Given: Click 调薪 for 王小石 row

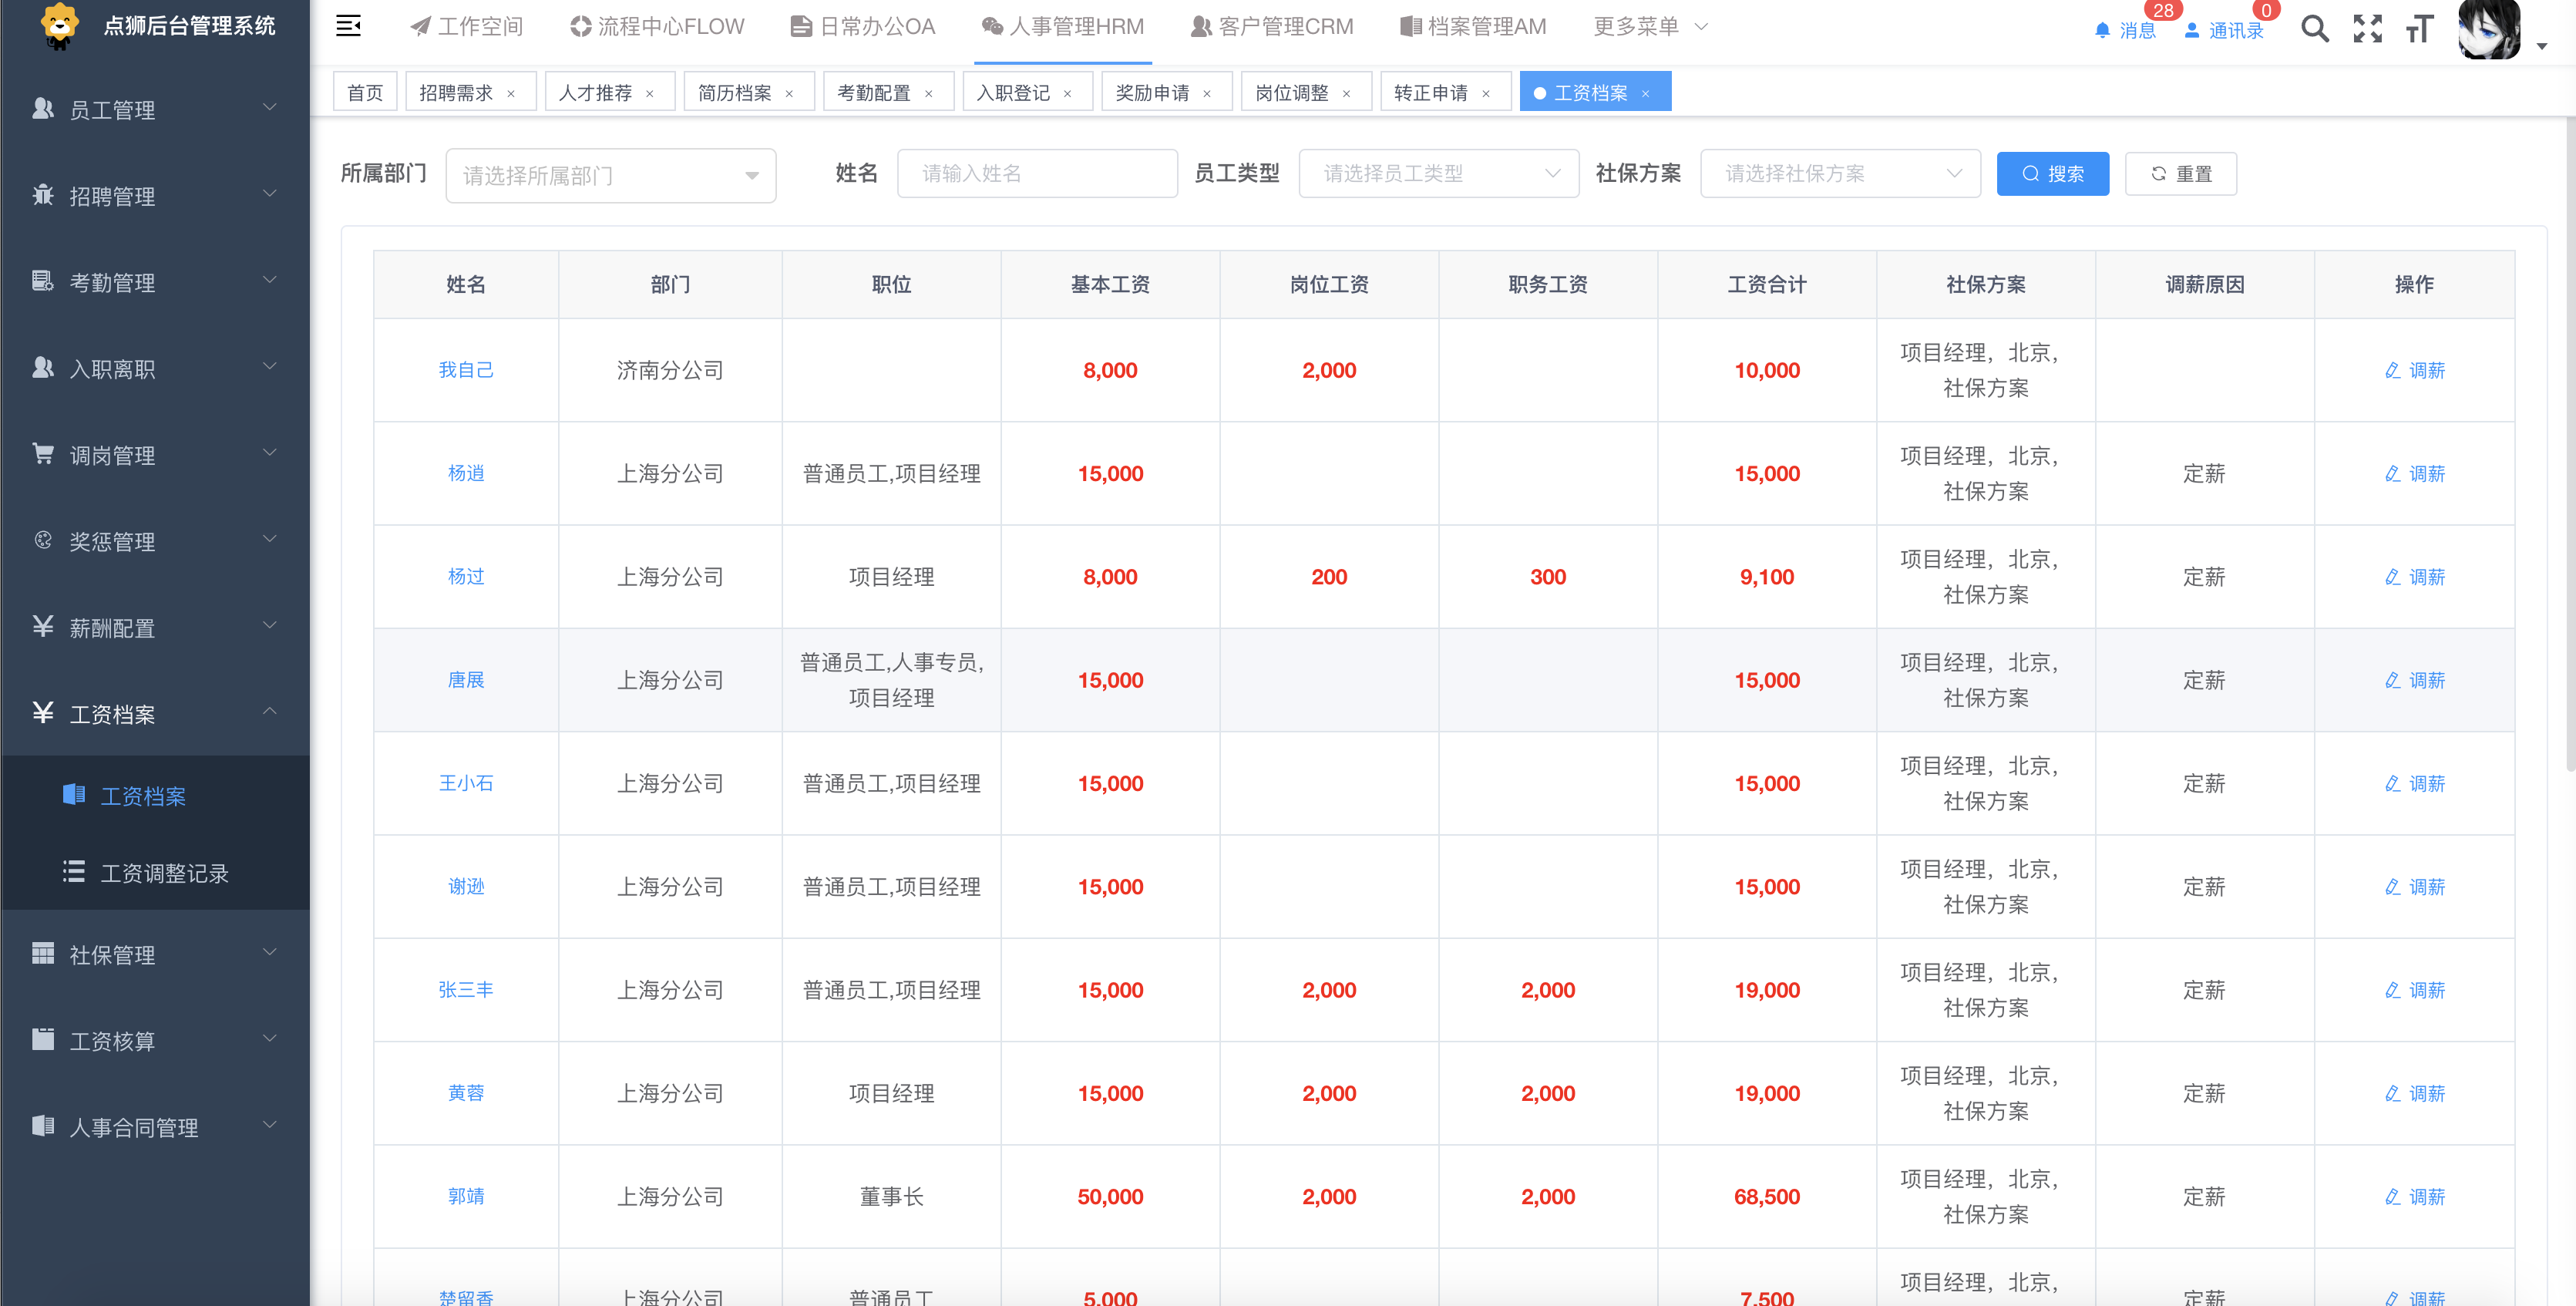Looking at the screenshot, I should (2414, 783).
